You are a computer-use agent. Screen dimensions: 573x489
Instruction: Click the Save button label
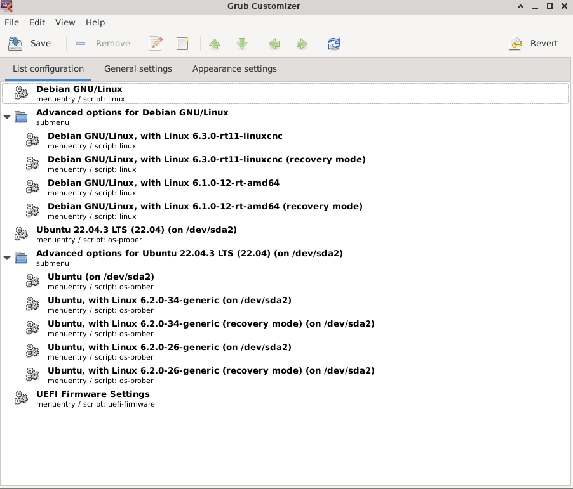click(41, 43)
